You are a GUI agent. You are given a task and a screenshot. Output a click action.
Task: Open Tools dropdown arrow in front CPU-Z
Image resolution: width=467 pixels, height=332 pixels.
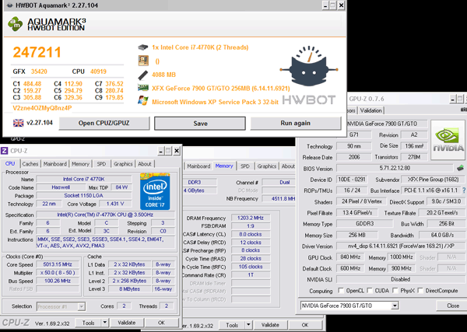[x=104, y=323]
